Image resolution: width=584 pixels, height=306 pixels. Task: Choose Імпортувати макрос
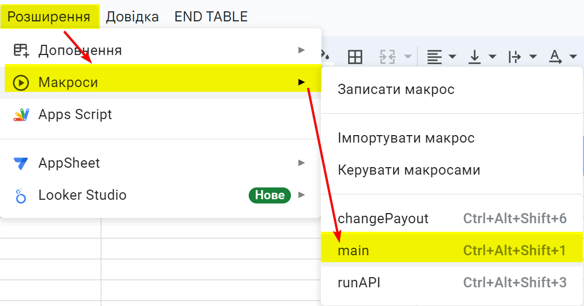coord(452,138)
